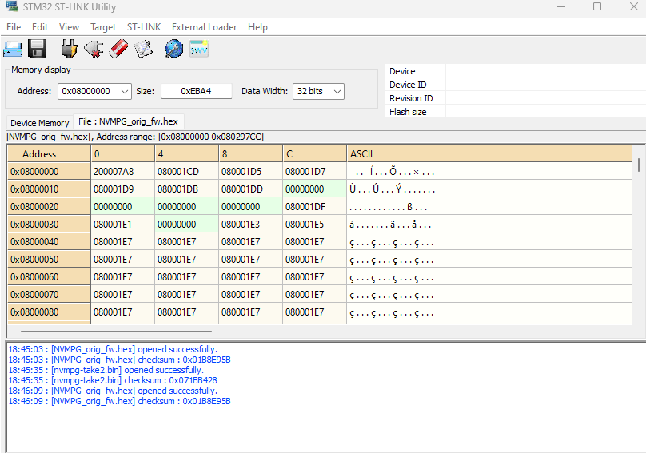
Task: Click address row 0x08000010
Action: point(49,189)
